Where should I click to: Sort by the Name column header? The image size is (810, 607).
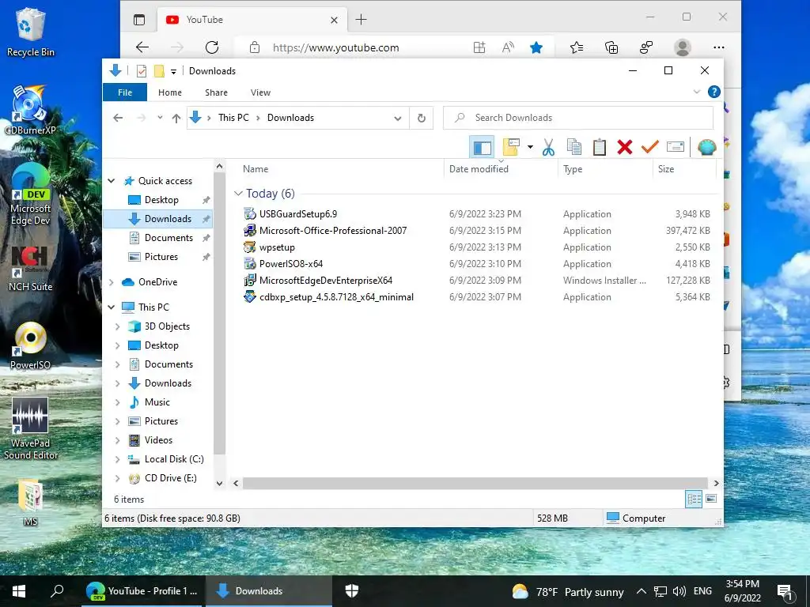(255, 169)
